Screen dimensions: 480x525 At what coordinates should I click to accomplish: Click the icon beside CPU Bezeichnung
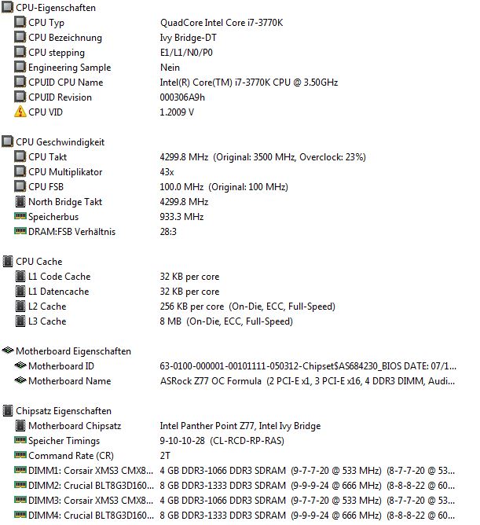pyautogui.click(x=20, y=37)
